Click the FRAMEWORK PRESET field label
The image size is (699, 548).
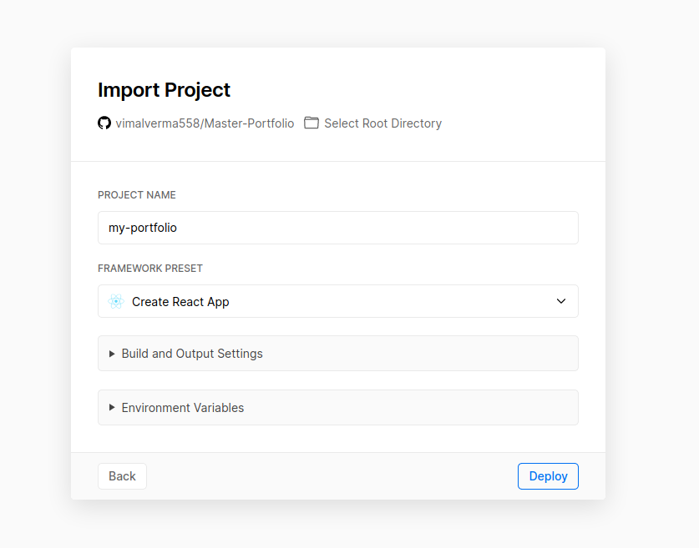150,269
